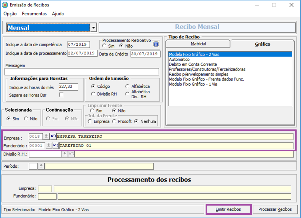Click the Funcionário code field 00001
The width and height of the screenshot is (301, 218).
pos(37,145)
